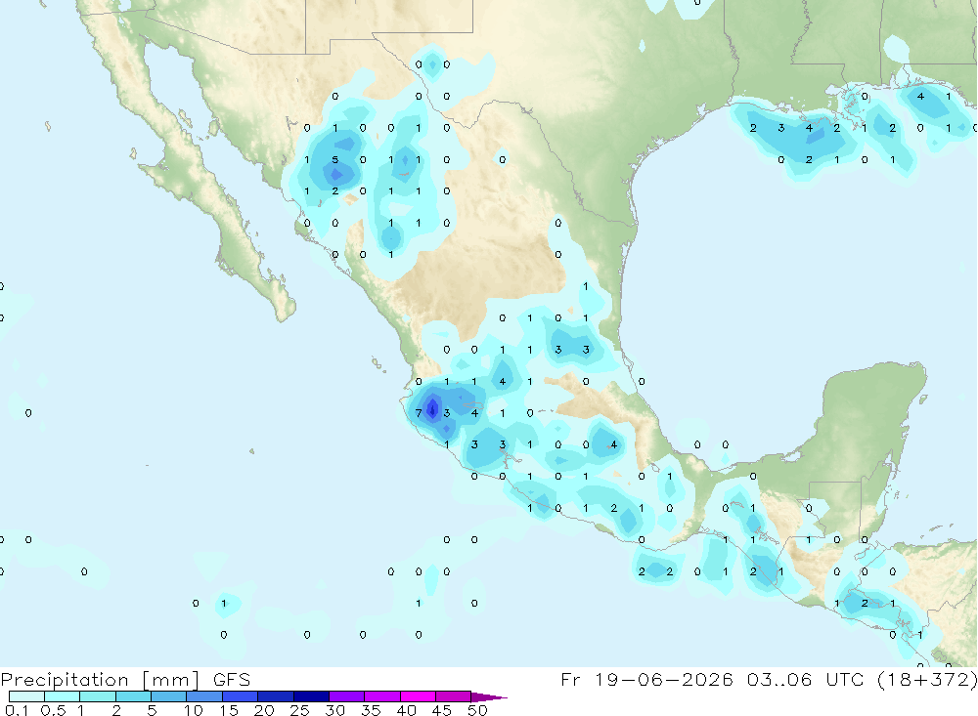
Task: Choose the 25–30 mm legend color swatch
Action: pos(311,696)
